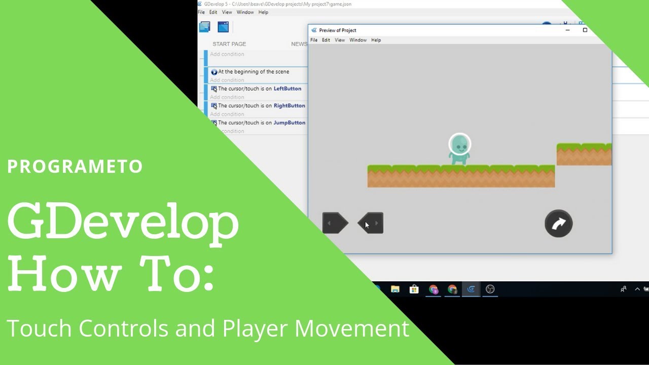Open View menu in GDevelop main window
The height and width of the screenshot is (365, 649).
pyautogui.click(x=227, y=12)
